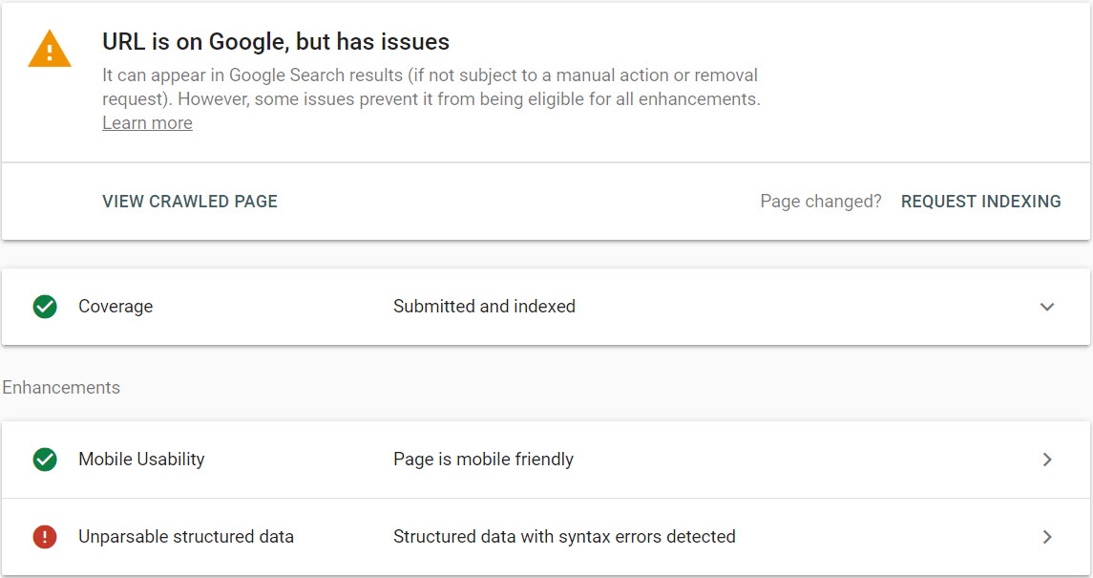Open Mobile Usability details via right chevron
This screenshot has height=578, width=1093.
pyautogui.click(x=1047, y=460)
